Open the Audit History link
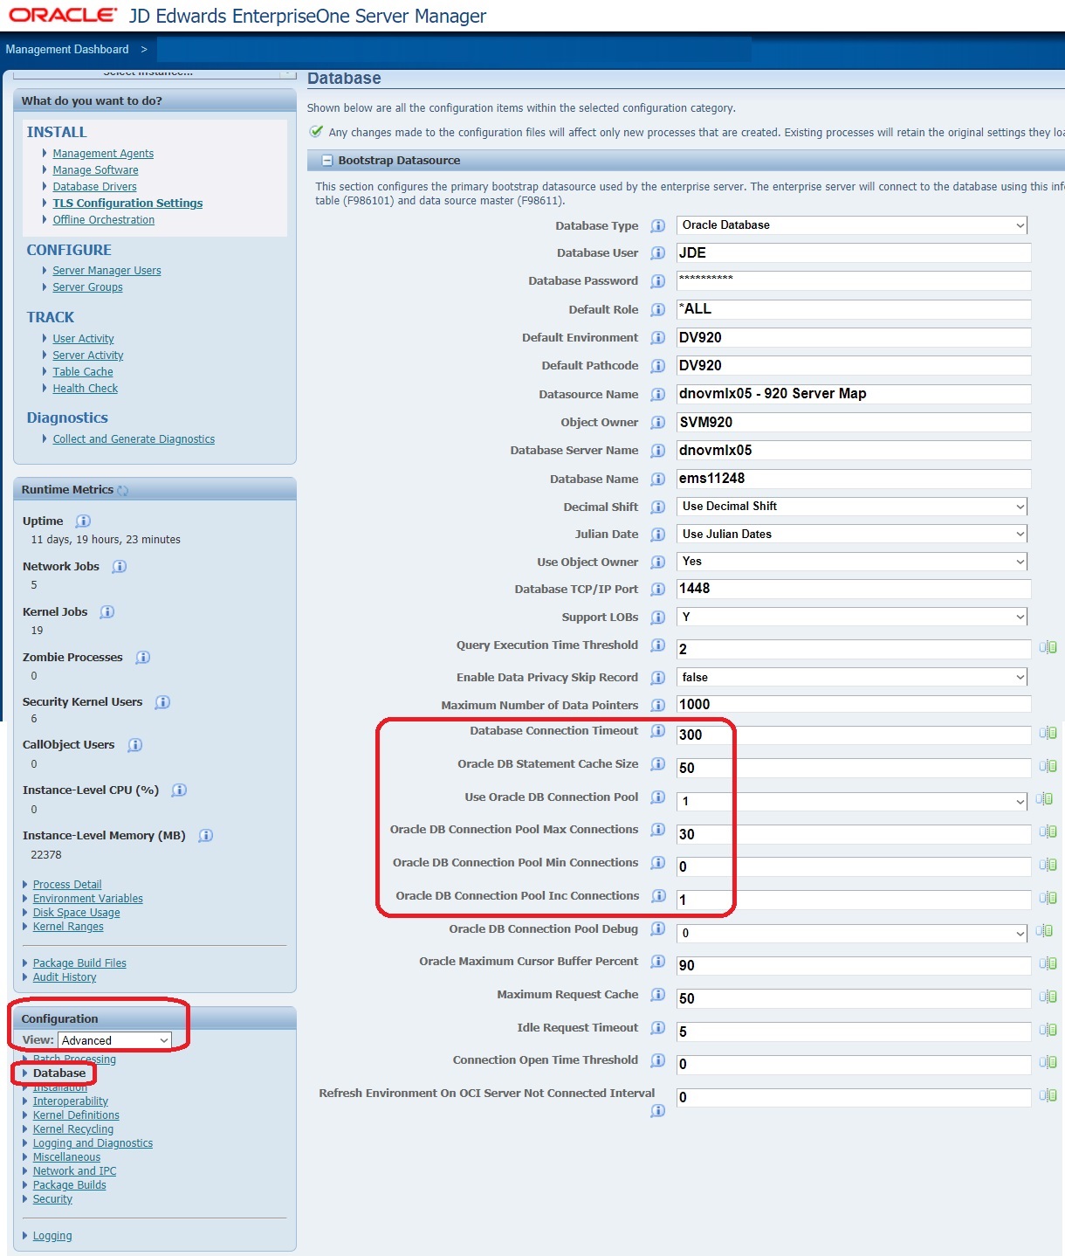The image size is (1065, 1256). 65,977
